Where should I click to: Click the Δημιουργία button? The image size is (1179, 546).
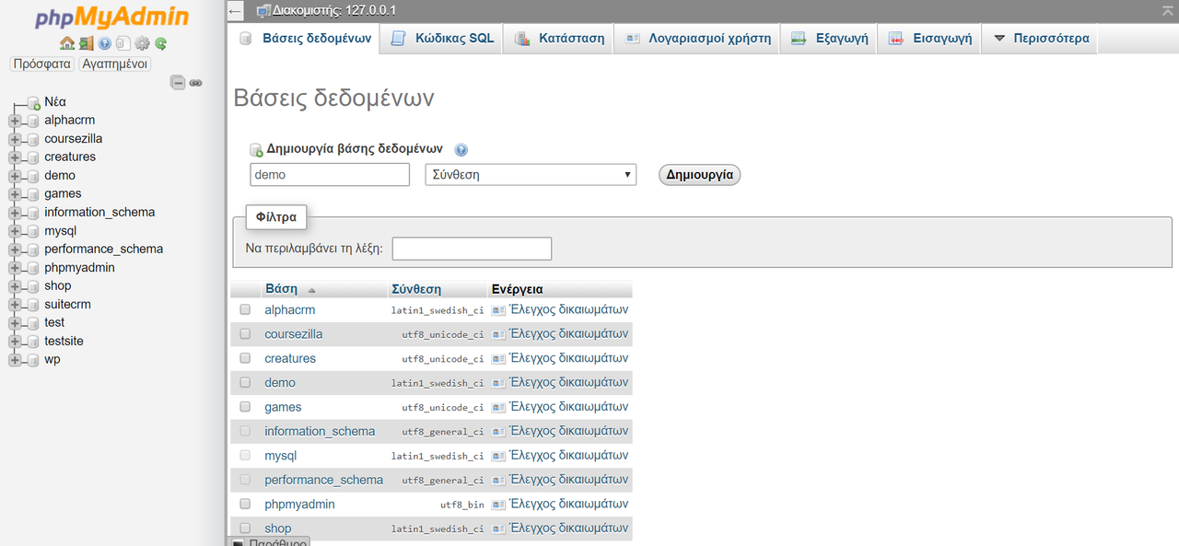click(700, 174)
